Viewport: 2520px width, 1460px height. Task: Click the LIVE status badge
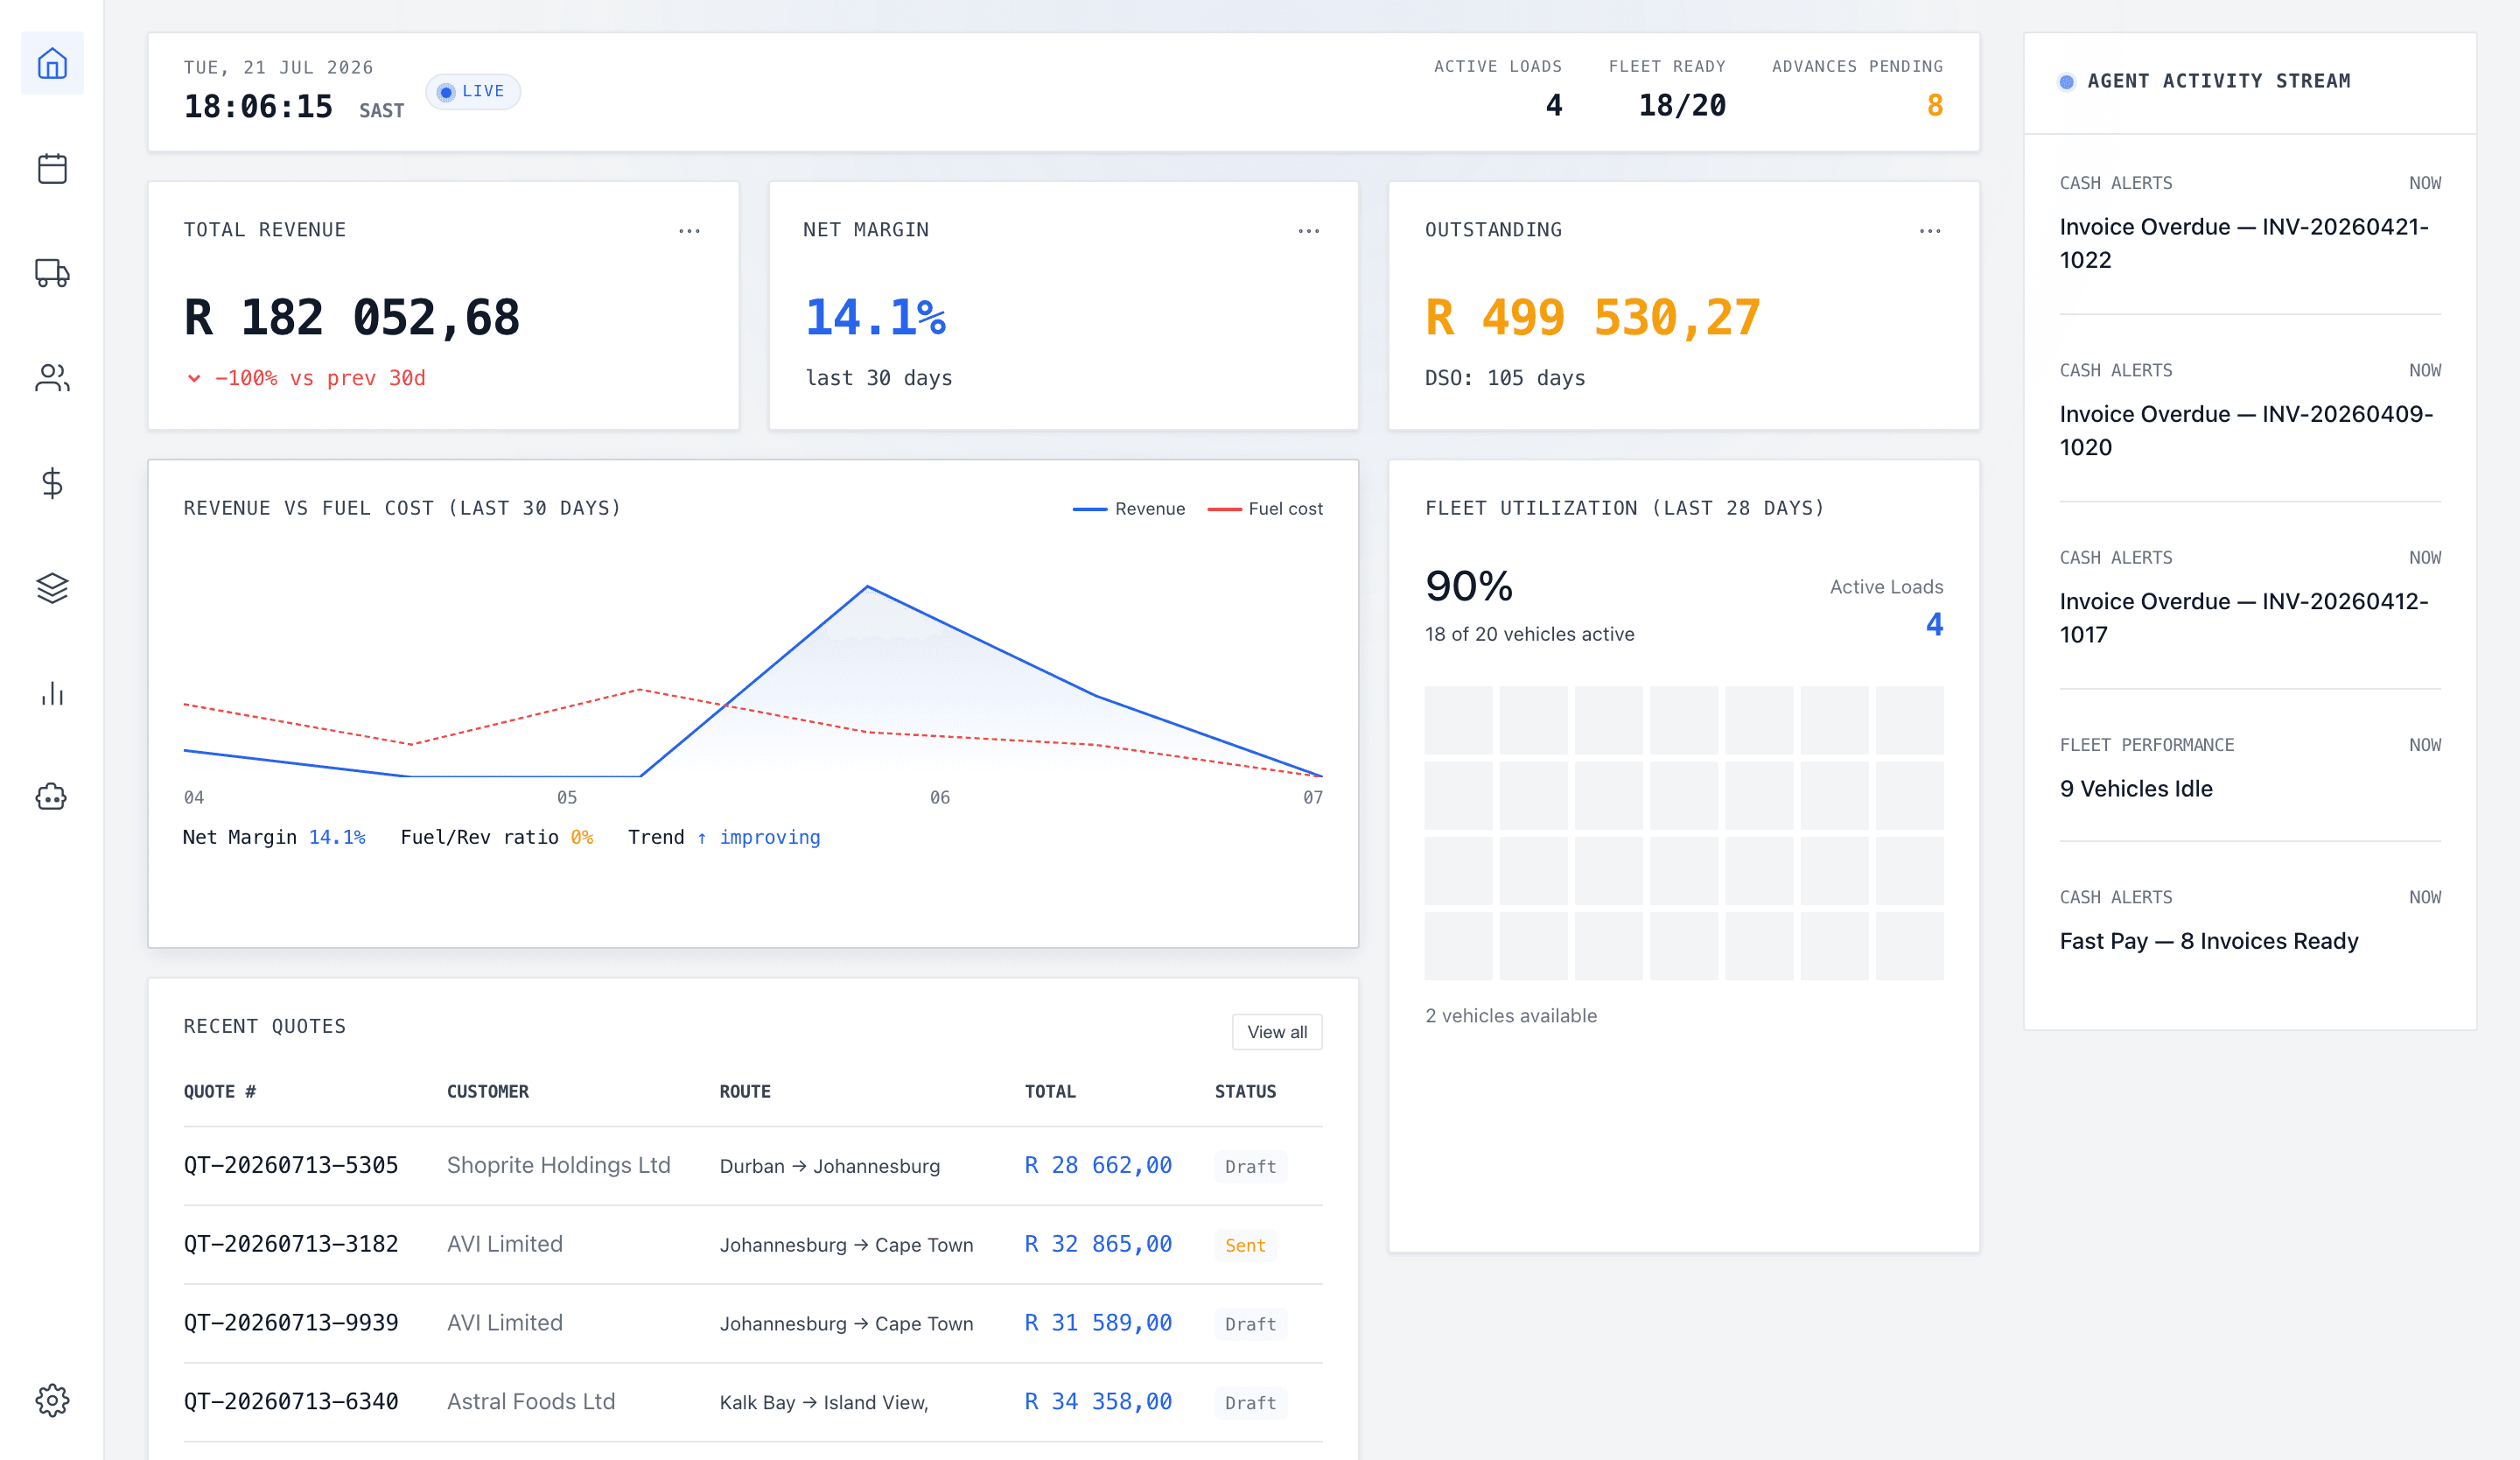(473, 91)
